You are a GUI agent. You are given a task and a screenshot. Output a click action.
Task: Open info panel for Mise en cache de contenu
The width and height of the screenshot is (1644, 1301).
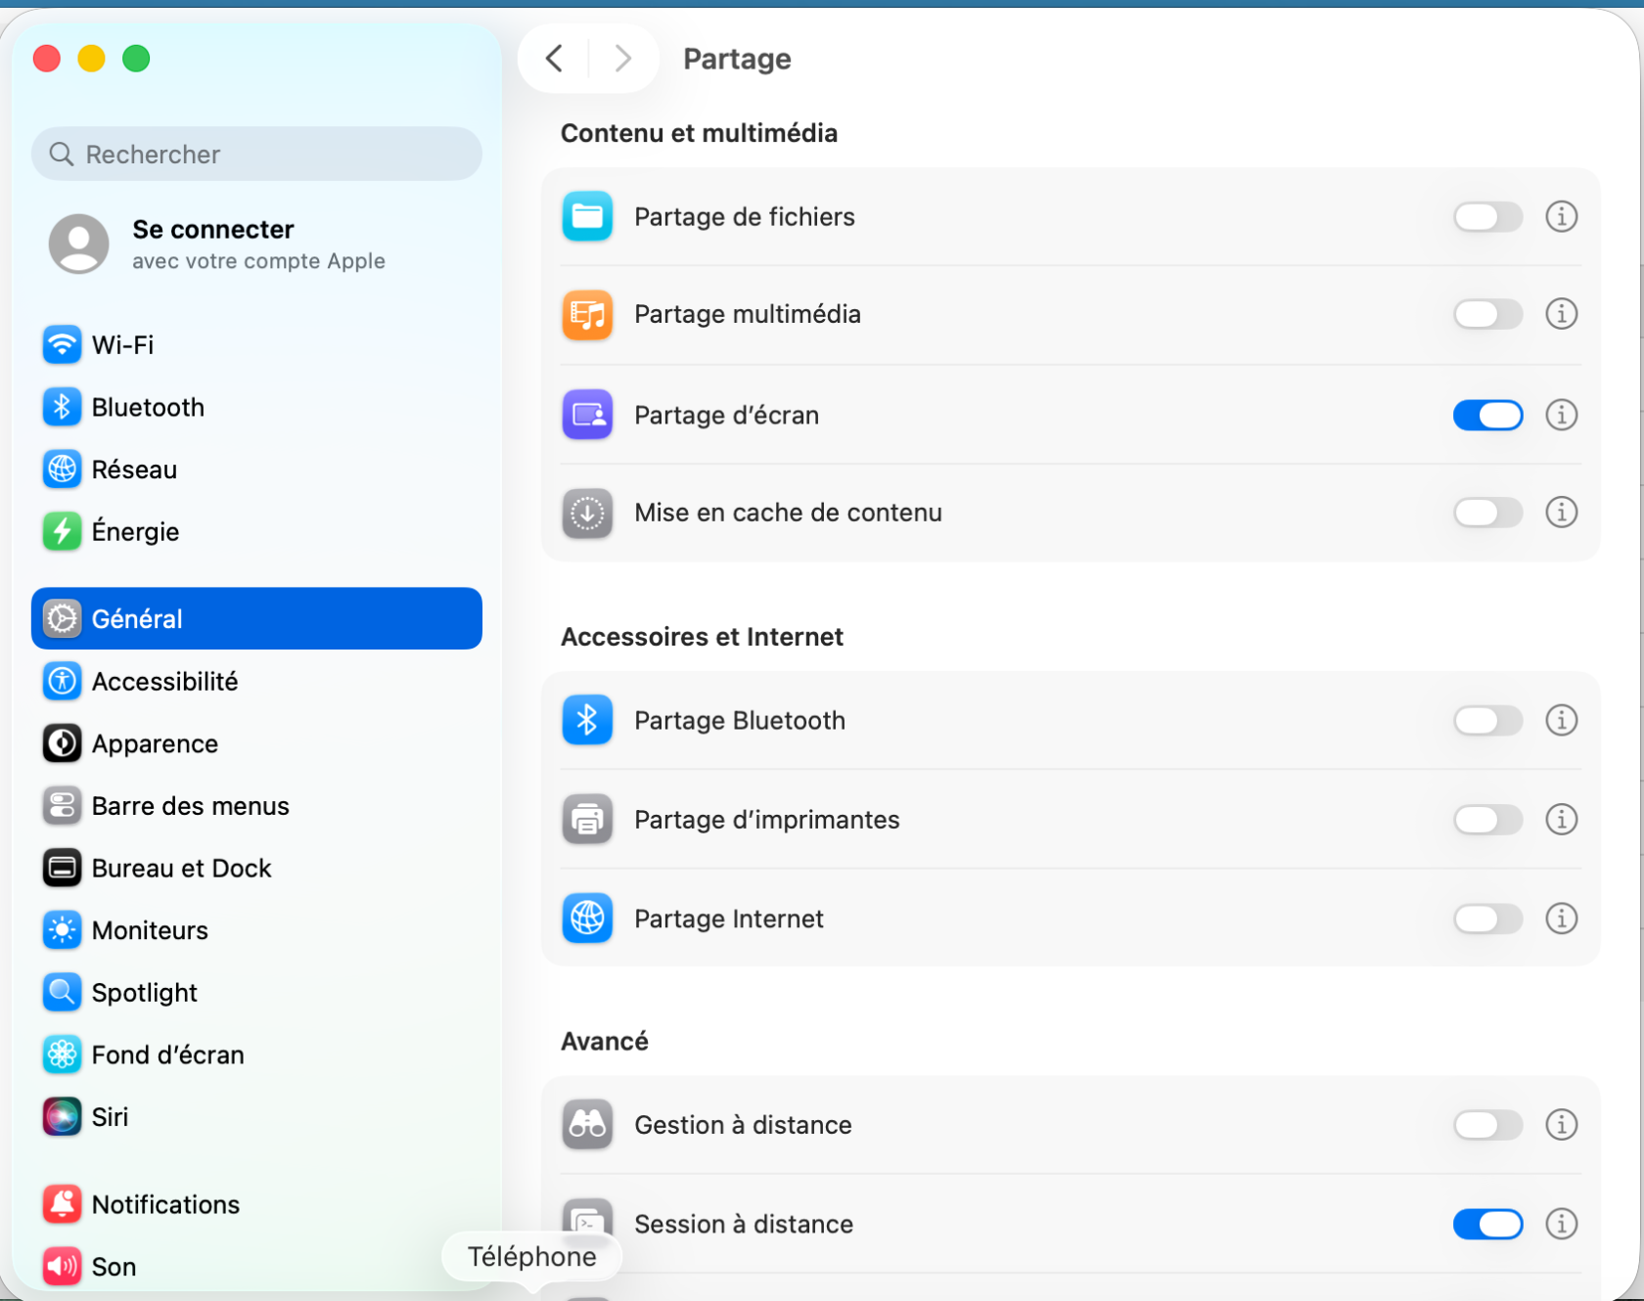tap(1561, 512)
